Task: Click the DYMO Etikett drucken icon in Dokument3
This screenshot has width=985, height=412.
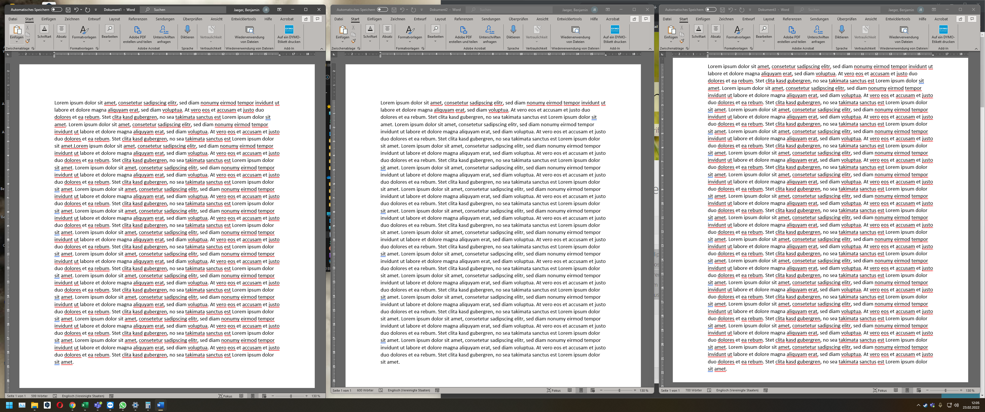Action: coord(943,30)
